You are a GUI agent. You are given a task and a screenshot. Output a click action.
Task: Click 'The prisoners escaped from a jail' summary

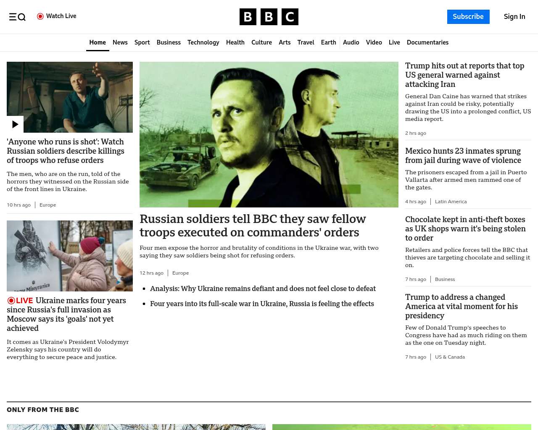coord(466,180)
